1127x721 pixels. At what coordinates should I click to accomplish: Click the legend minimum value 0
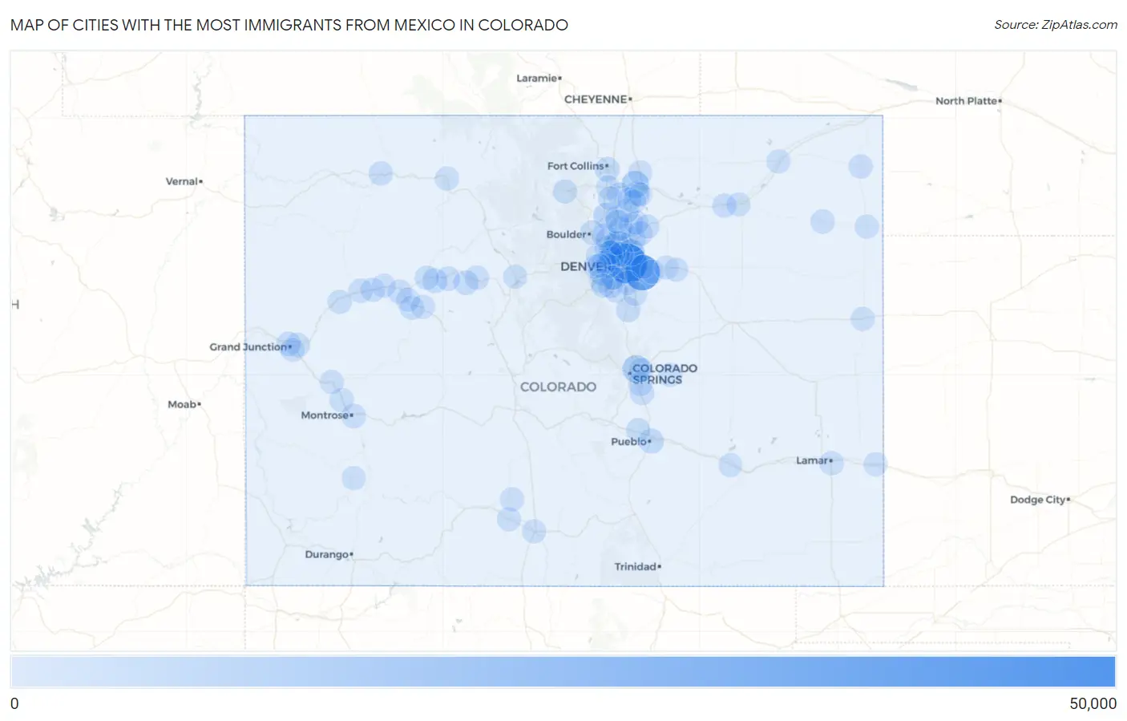coord(14,703)
